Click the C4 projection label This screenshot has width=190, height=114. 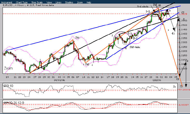tap(187, 61)
